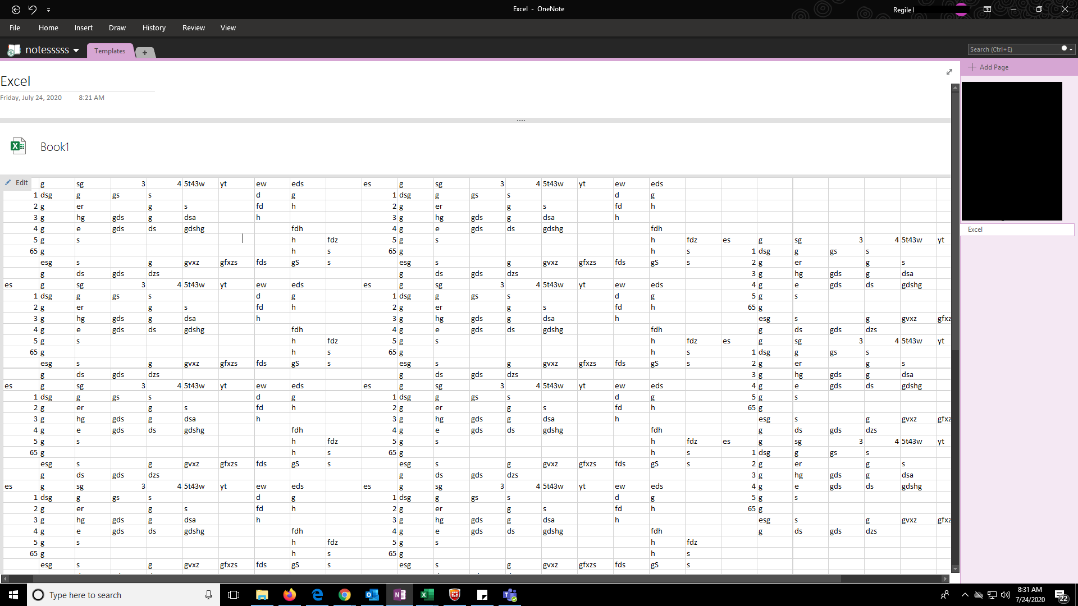This screenshot has width=1078, height=606.
Task: Click the vertical scrollbar down arrow
Action: [x=955, y=569]
